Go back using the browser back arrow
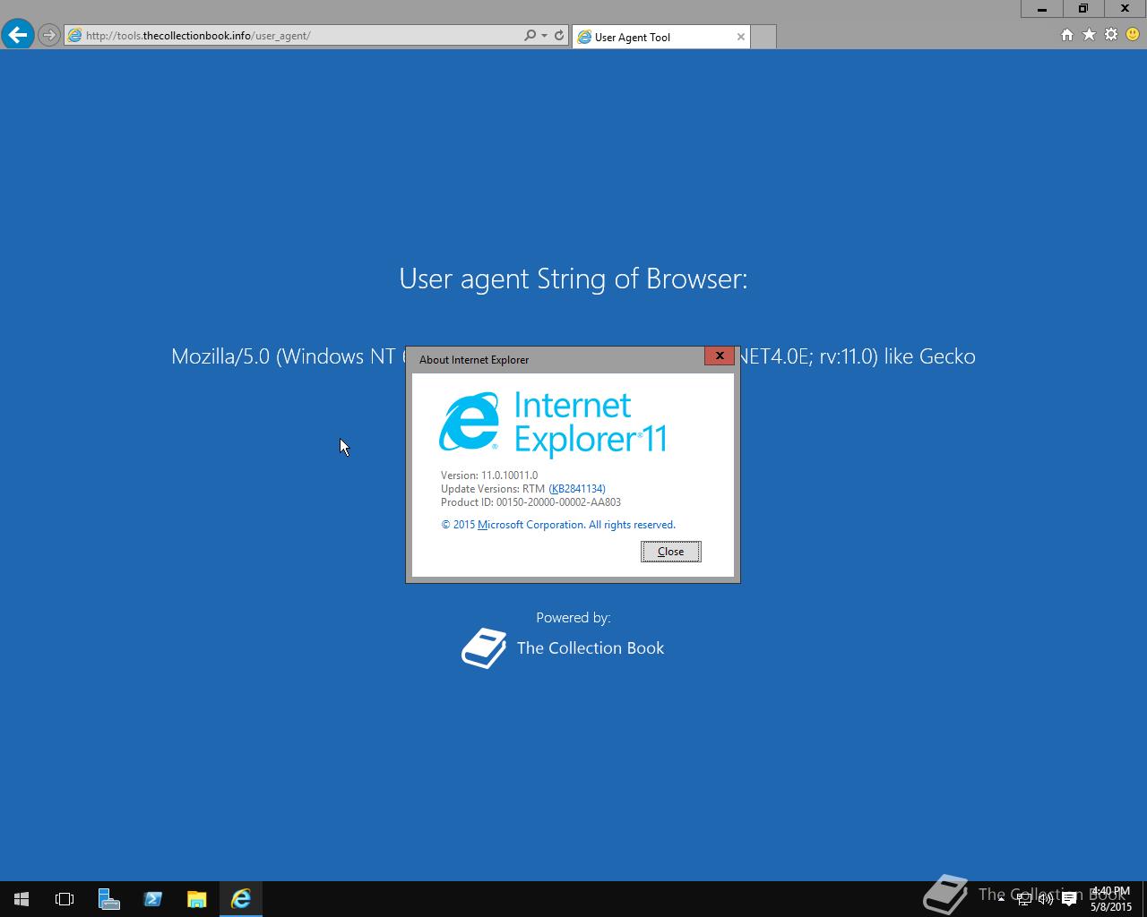 point(18,35)
